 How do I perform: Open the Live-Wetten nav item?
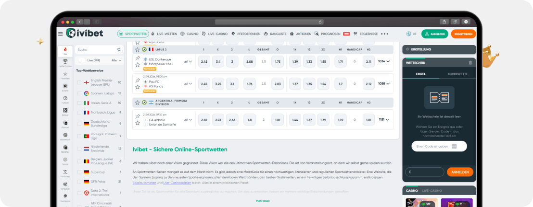click(x=164, y=34)
